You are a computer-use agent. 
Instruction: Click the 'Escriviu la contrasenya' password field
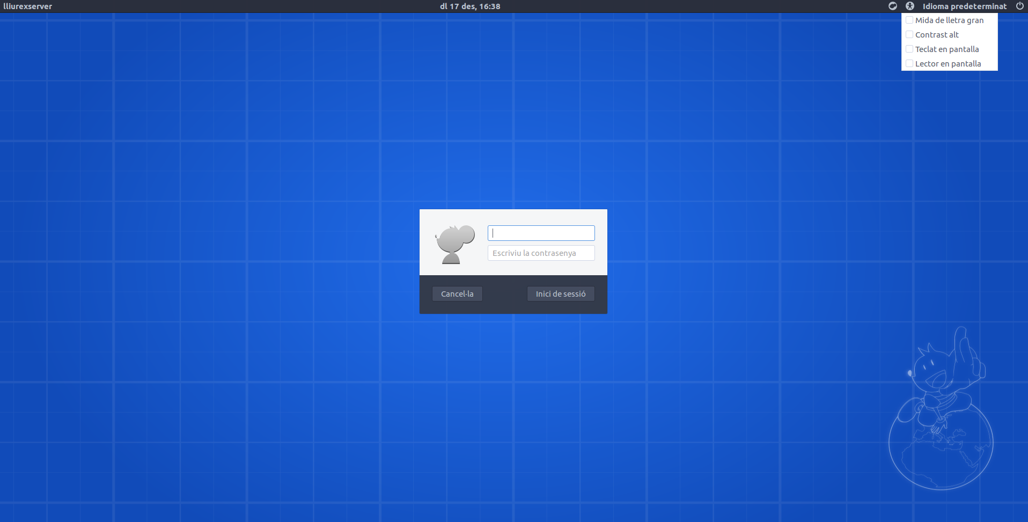point(541,253)
